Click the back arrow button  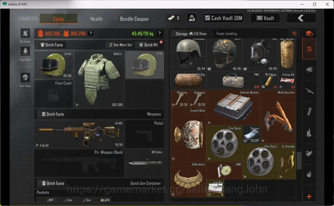(301, 18)
